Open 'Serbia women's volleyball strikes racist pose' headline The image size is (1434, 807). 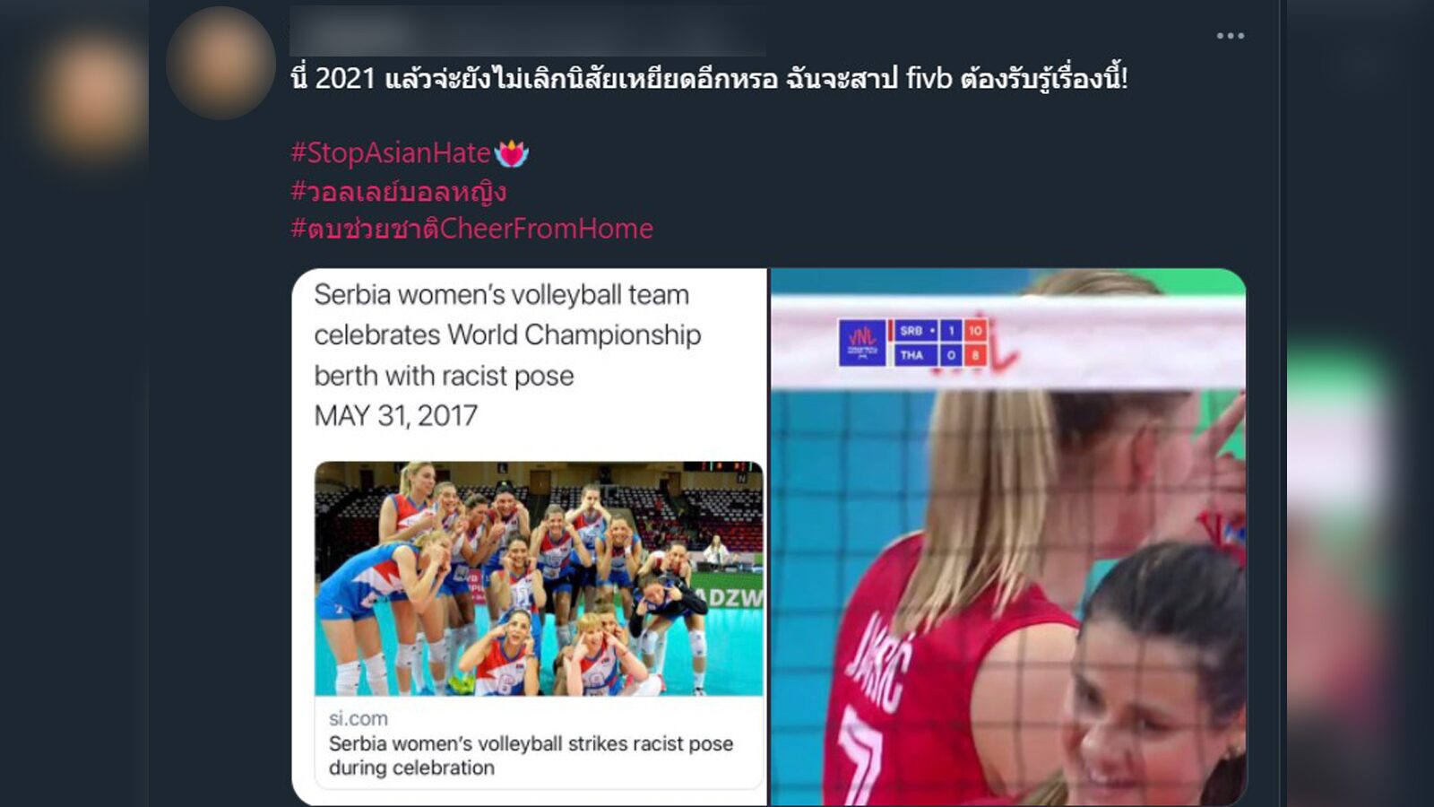point(531,755)
